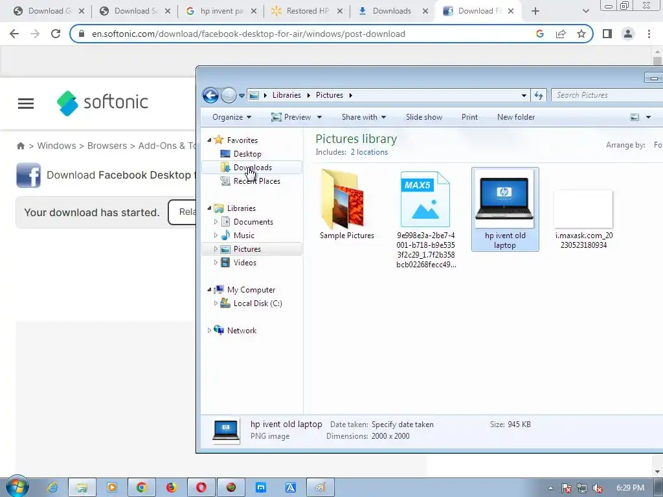The height and width of the screenshot is (497, 663).
Task: Open the Organize menu
Action: [232, 117]
